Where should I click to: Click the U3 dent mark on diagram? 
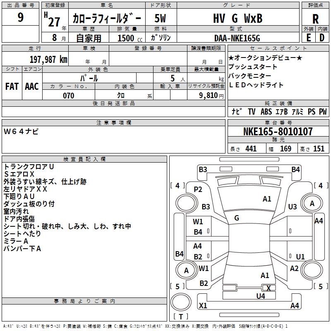293,206
